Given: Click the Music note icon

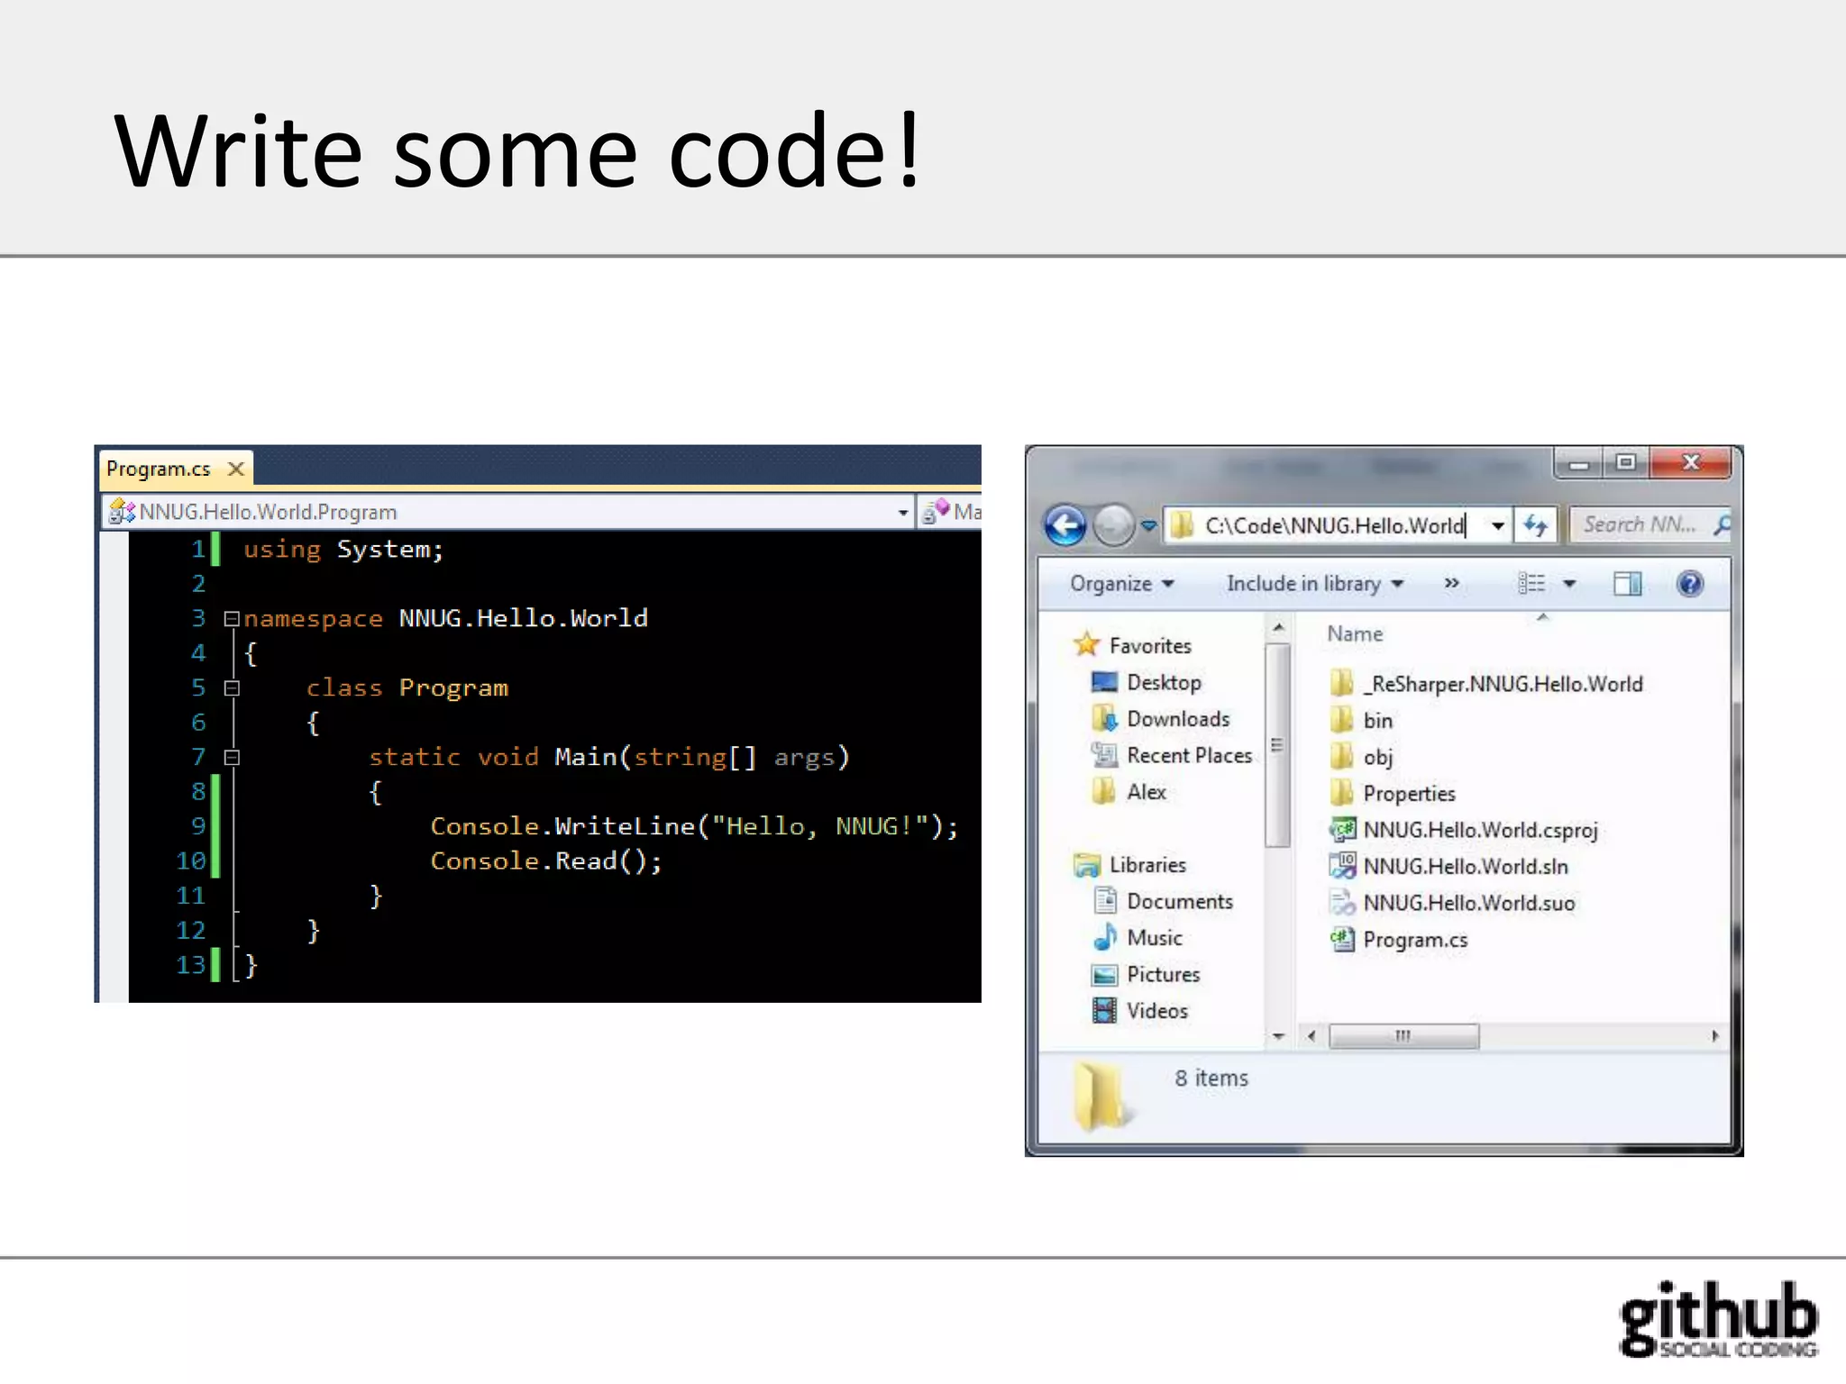Looking at the screenshot, I should (x=1105, y=937).
